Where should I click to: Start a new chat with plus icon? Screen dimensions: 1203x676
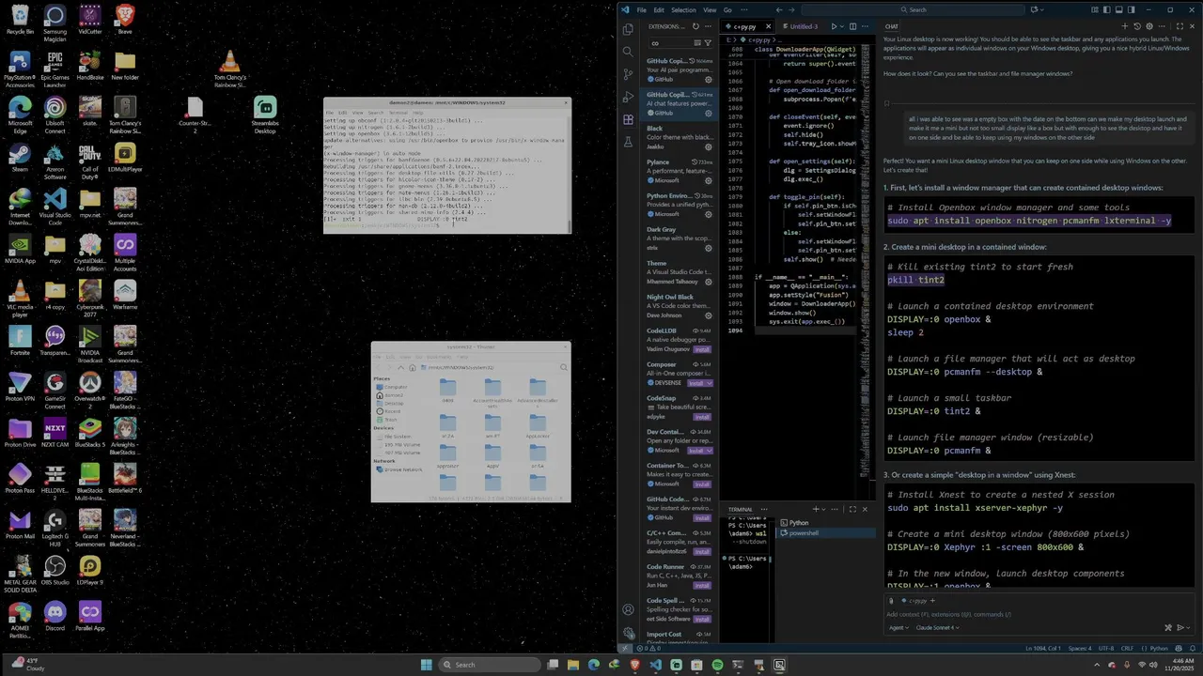point(1124,26)
